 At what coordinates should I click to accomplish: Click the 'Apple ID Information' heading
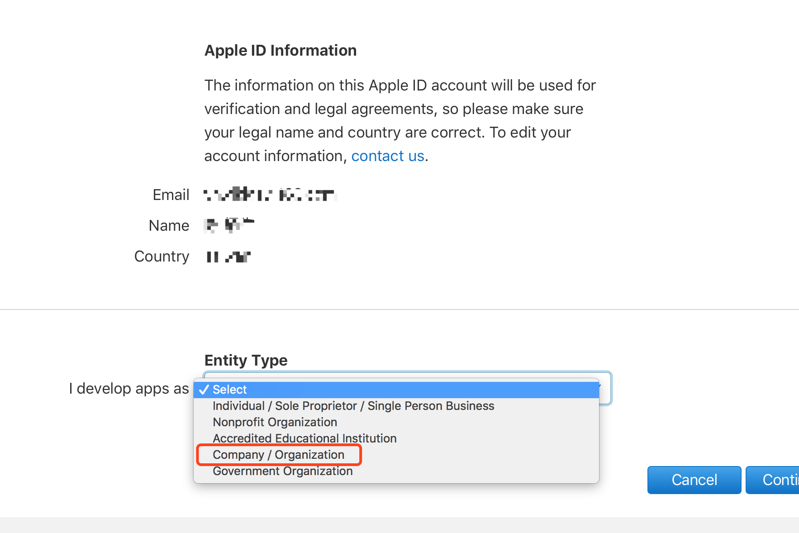click(x=281, y=50)
